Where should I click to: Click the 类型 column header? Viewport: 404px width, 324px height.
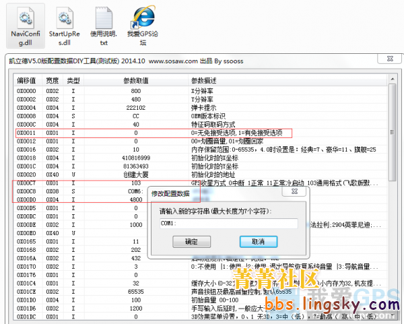point(73,81)
